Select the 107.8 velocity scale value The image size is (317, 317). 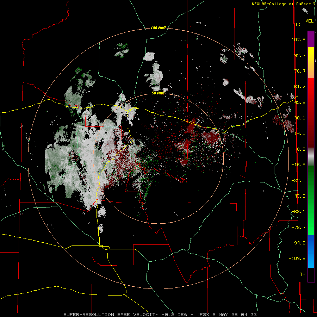tap(298, 39)
